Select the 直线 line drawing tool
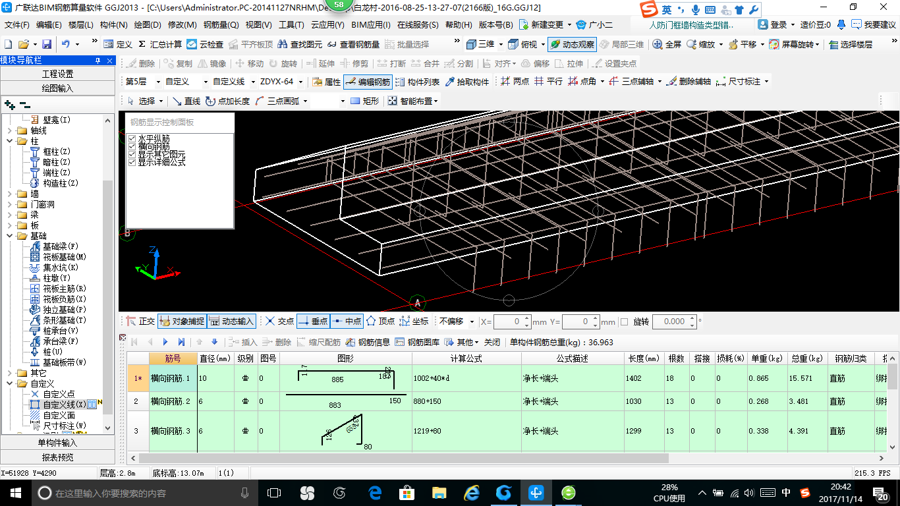The image size is (900, 506). pos(186,101)
